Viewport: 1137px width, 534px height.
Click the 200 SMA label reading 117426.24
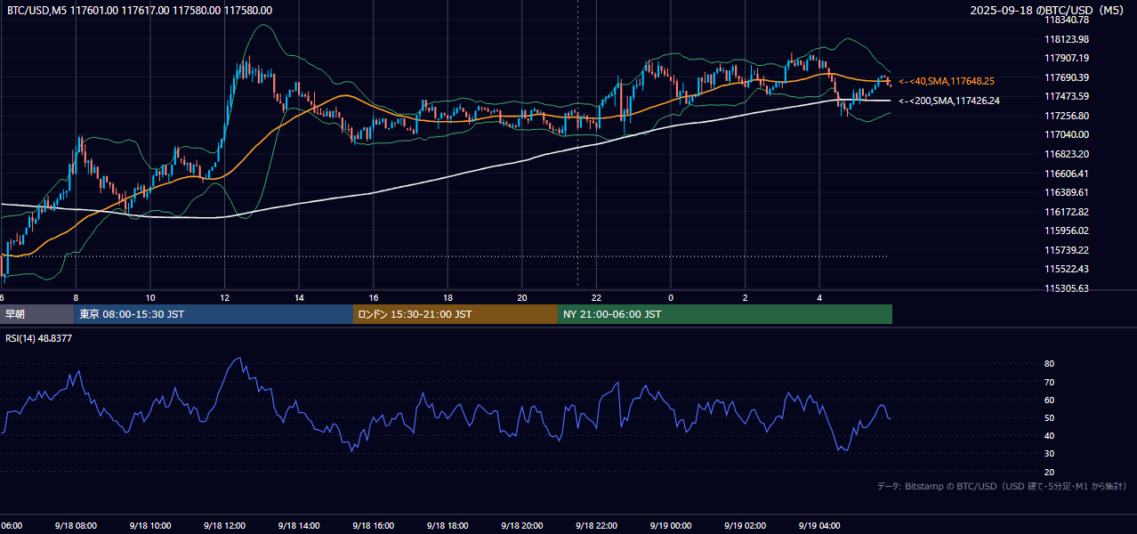coord(949,101)
